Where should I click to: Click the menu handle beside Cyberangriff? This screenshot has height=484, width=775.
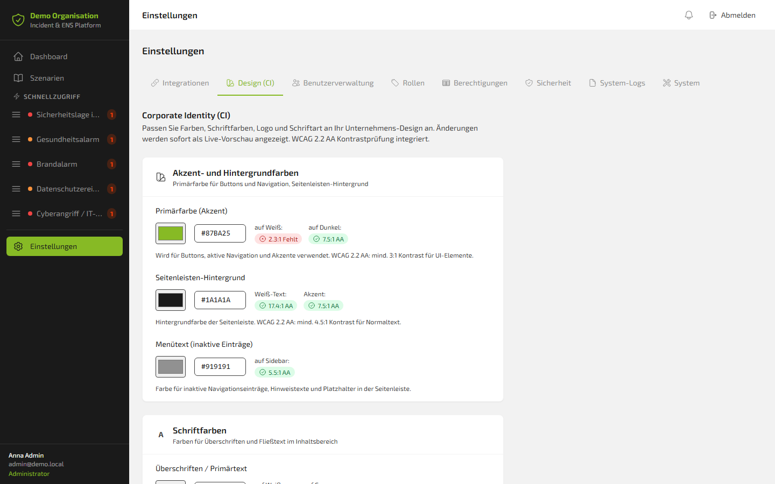coord(16,213)
